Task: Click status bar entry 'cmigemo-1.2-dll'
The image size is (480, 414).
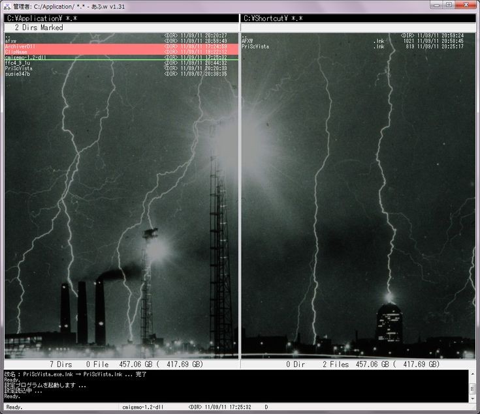Action: tap(142, 407)
